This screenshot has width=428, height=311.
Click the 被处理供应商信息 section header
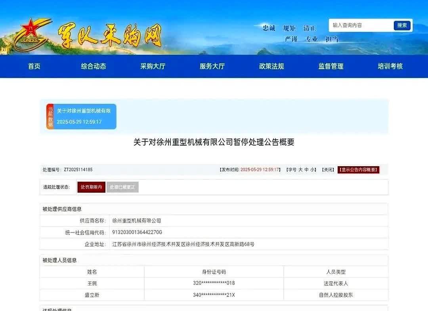pyautogui.click(x=62, y=209)
